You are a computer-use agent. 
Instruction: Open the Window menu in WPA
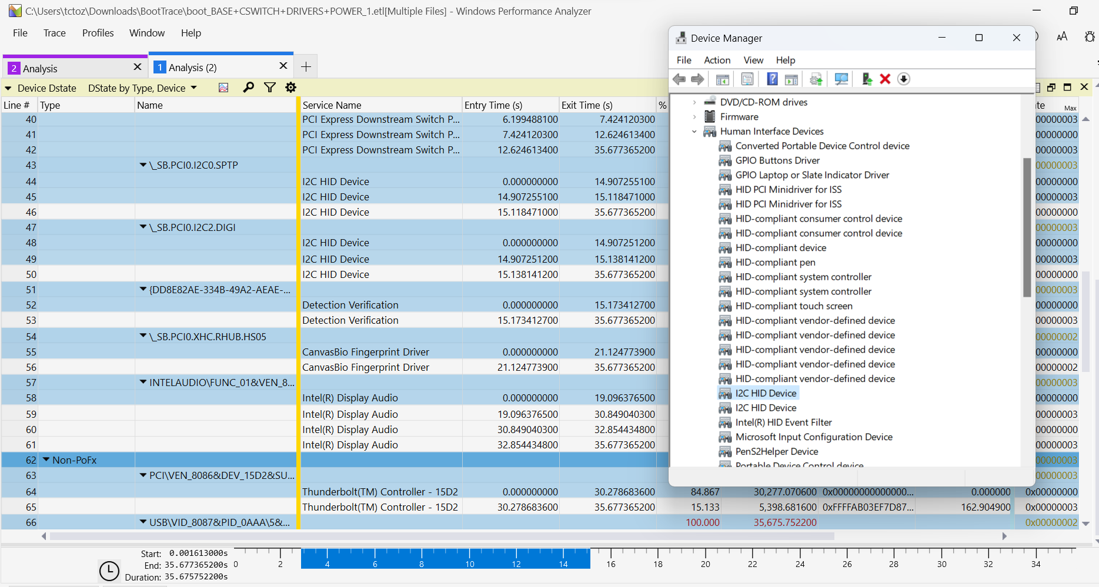[147, 33]
